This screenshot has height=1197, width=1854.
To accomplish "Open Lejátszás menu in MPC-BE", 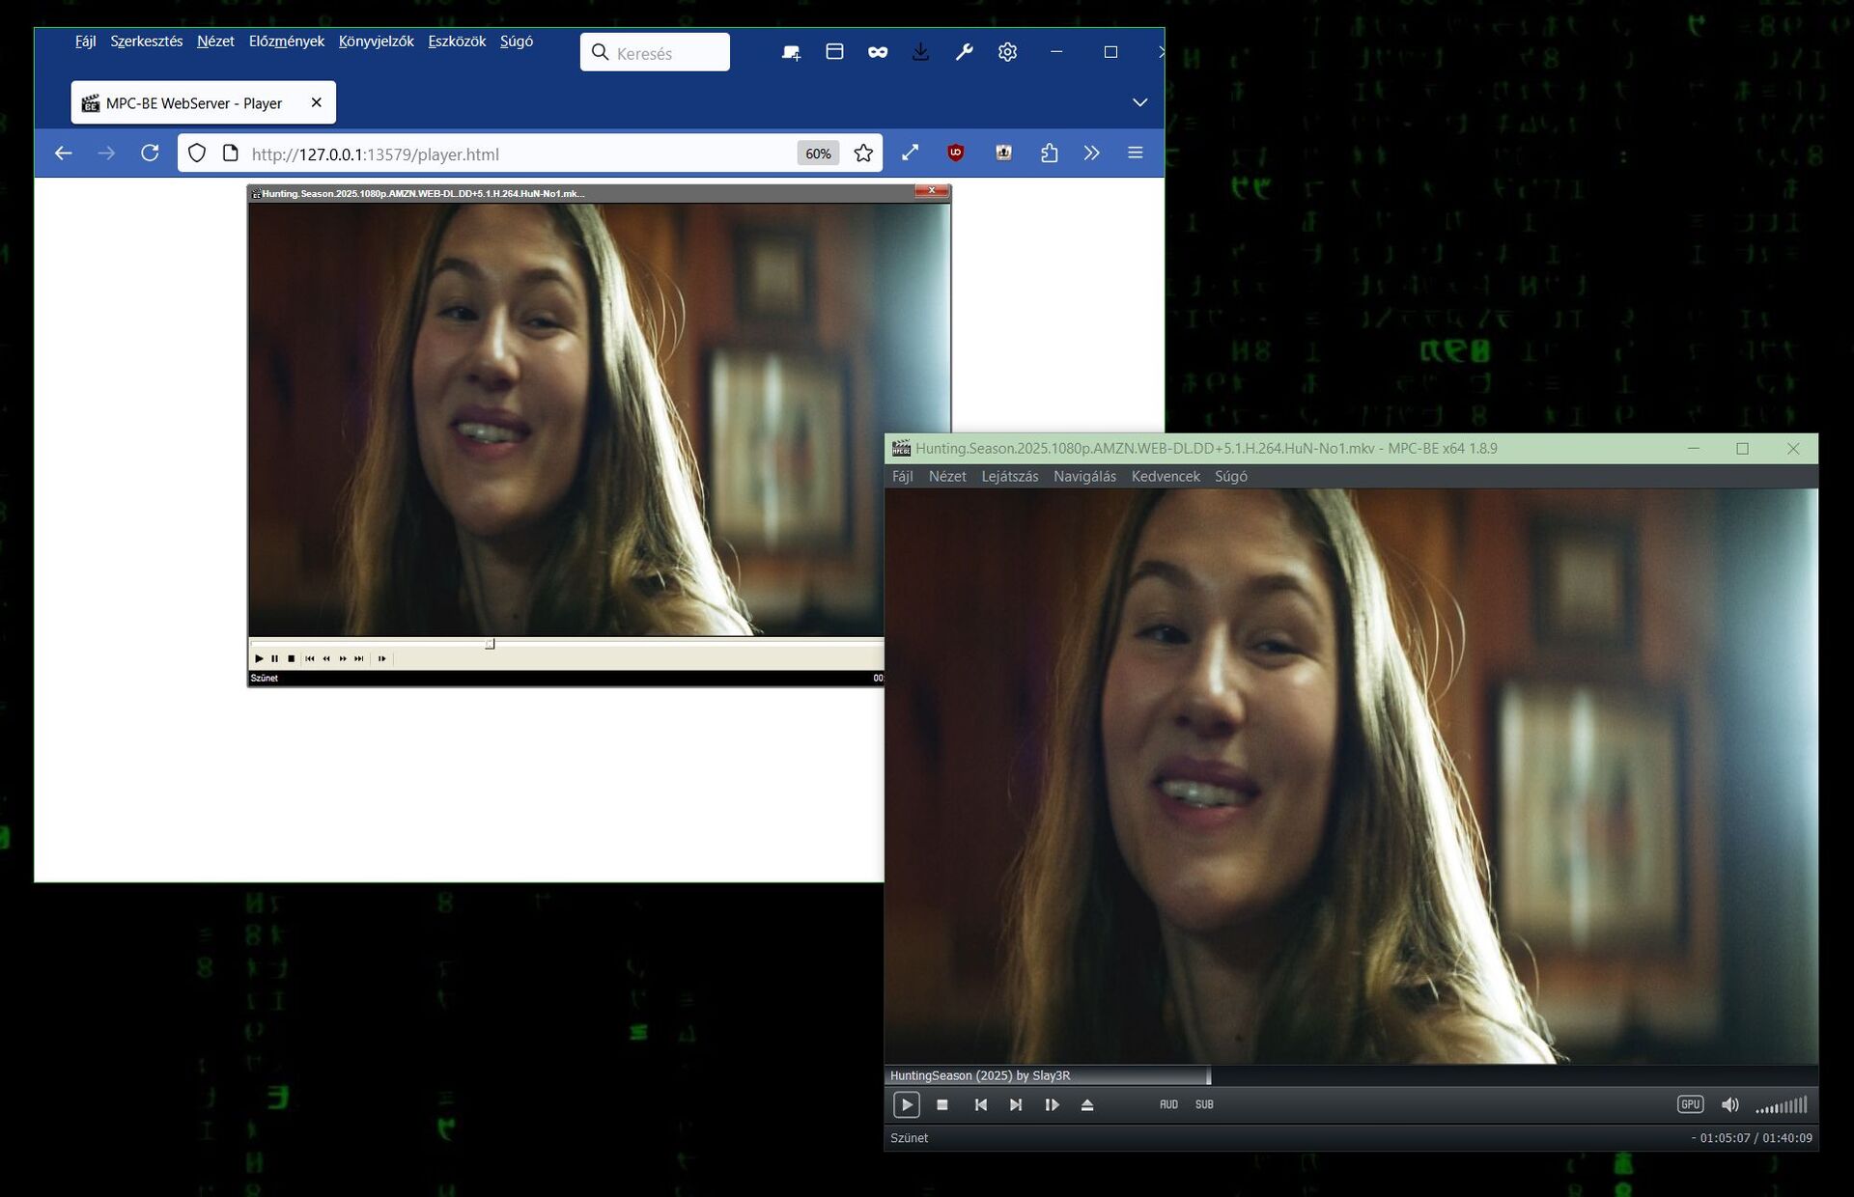I will tap(1010, 476).
